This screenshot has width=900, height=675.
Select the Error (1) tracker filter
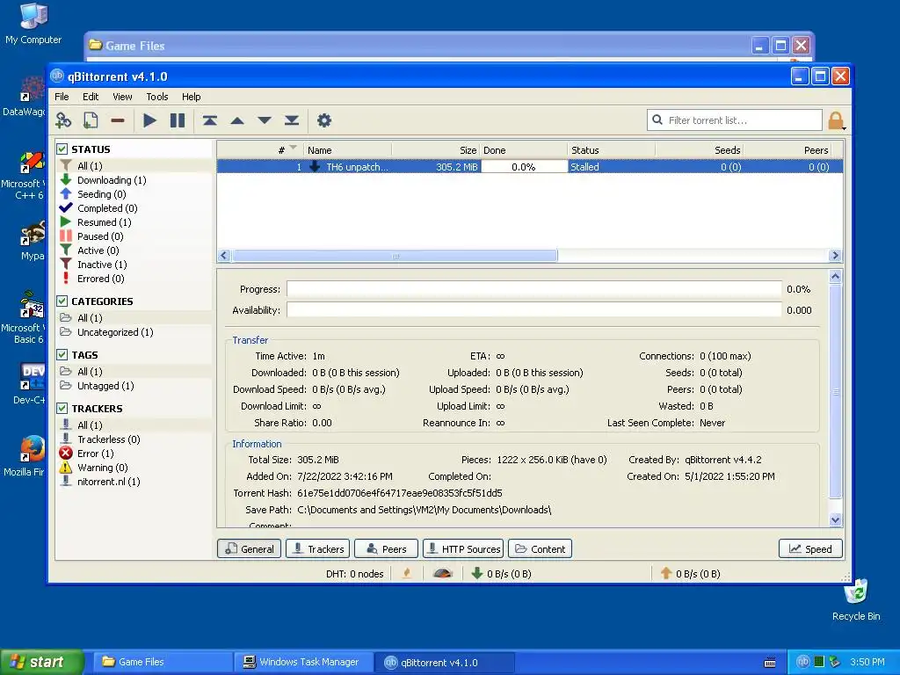[x=95, y=454]
